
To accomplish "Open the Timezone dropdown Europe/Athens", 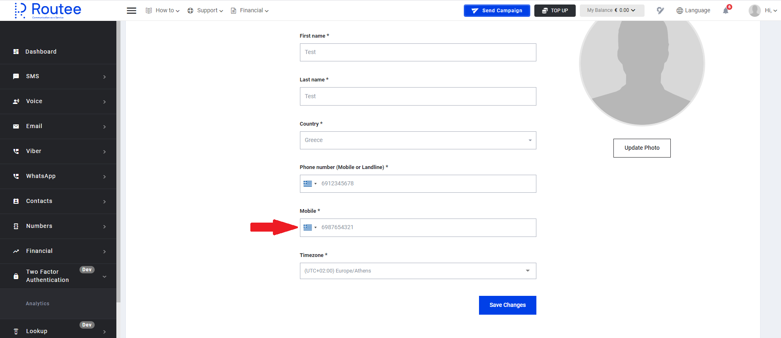I will [x=418, y=271].
